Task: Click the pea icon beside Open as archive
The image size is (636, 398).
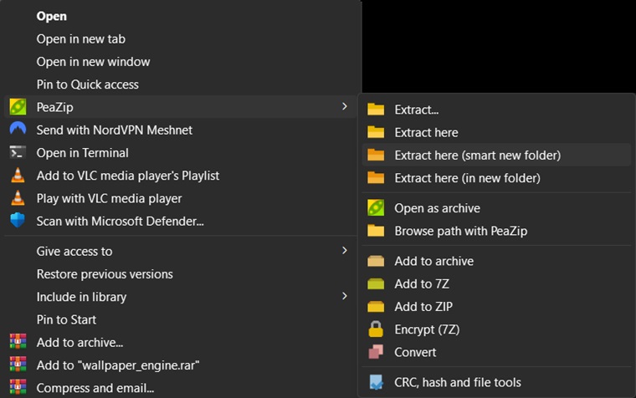Action: [x=376, y=207]
